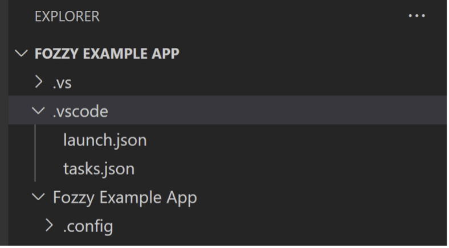This screenshot has width=449, height=248.
Task: Click blank area right of .config row
Action: click(x=279, y=225)
